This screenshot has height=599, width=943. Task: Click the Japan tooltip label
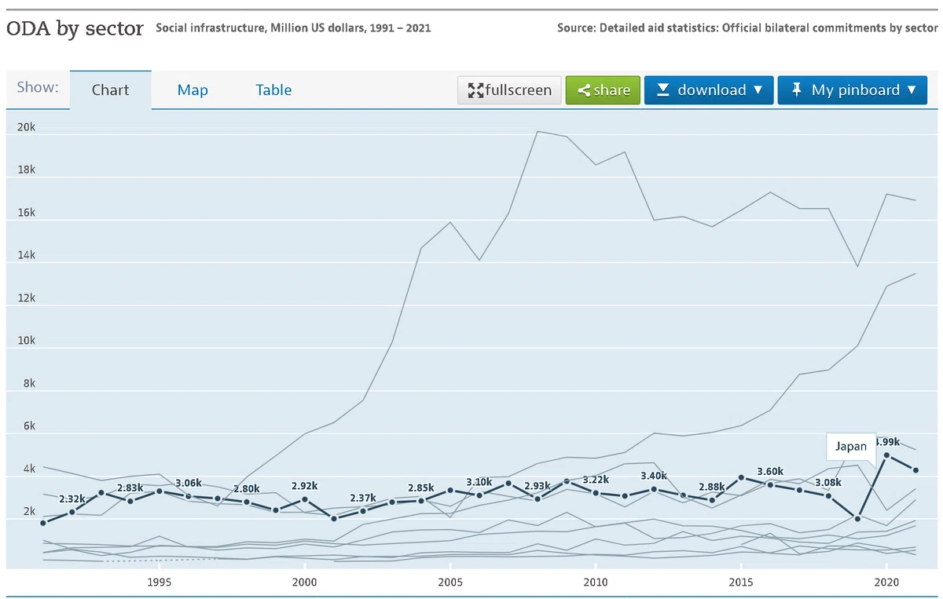pos(851,446)
